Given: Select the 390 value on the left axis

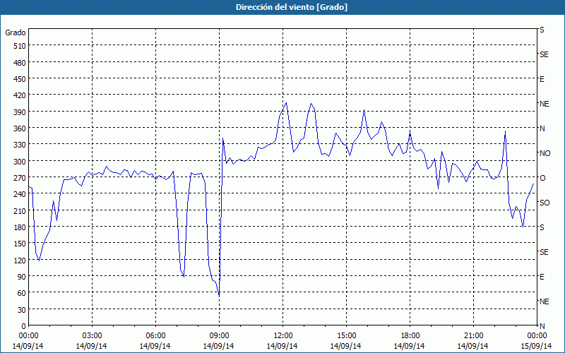Looking at the screenshot, I should (x=20, y=112).
